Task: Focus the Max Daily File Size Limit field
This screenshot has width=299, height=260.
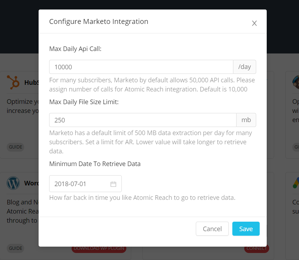Action: point(143,120)
